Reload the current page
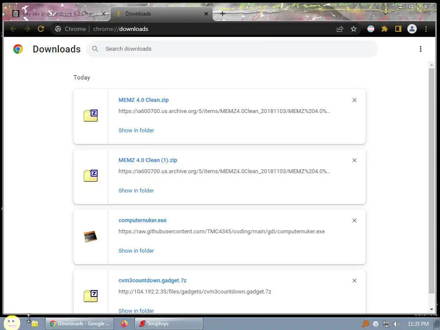Viewport: 440px width, 330px height. (41, 29)
